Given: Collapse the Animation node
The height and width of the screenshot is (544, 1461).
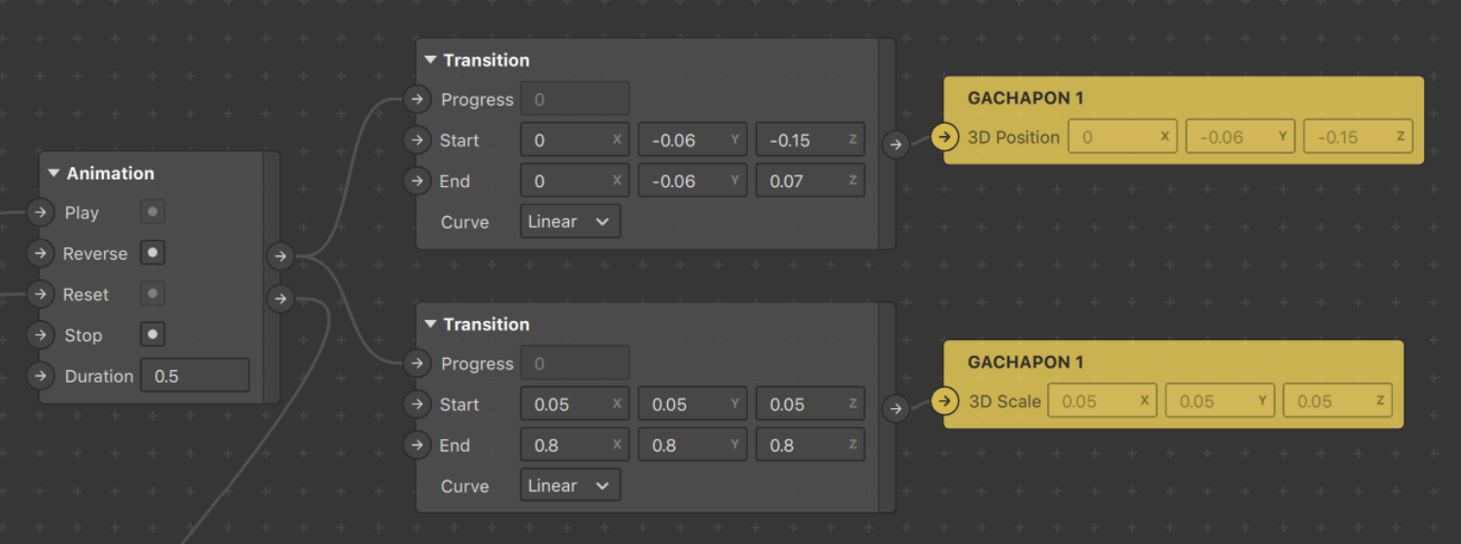Looking at the screenshot, I should click(54, 174).
